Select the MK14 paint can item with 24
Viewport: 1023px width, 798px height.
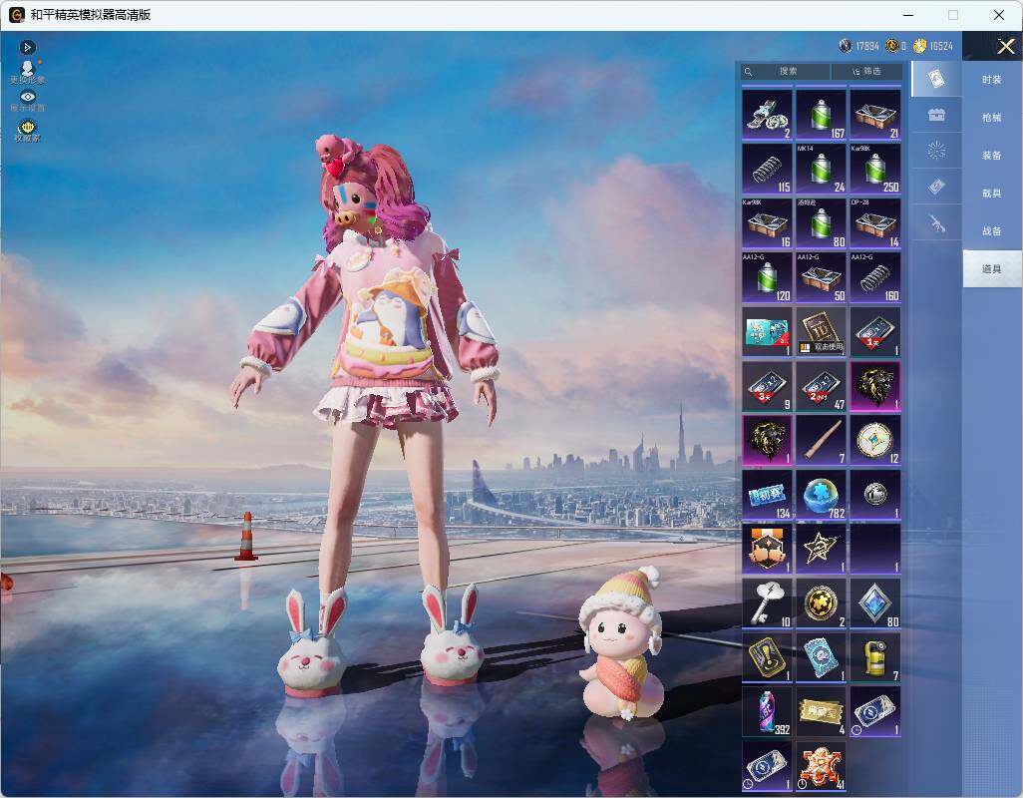tap(821, 169)
